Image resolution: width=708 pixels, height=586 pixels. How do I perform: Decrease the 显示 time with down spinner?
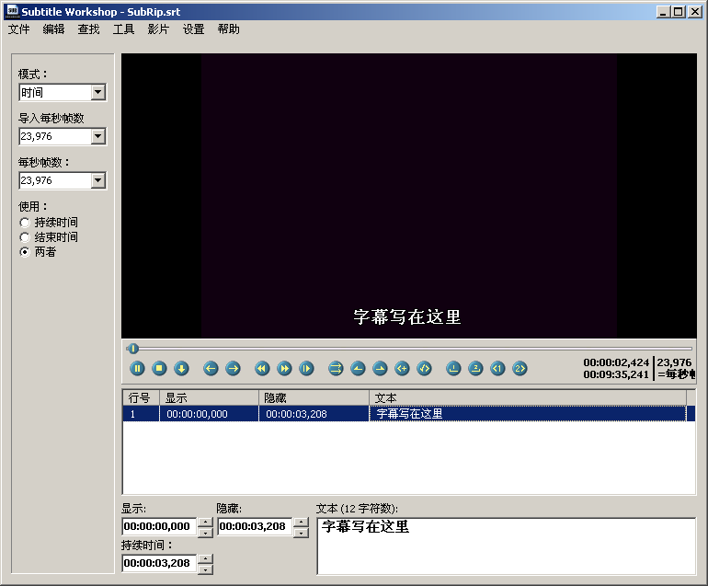[x=205, y=533]
